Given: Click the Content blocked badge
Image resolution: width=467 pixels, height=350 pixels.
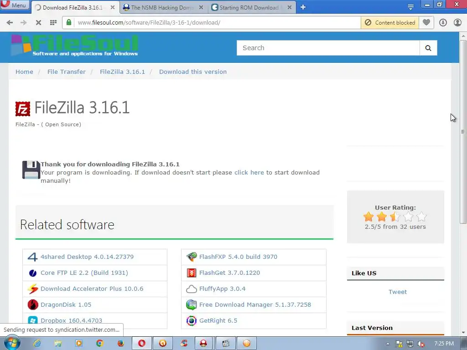Looking at the screenshot, I should (390, 23).
